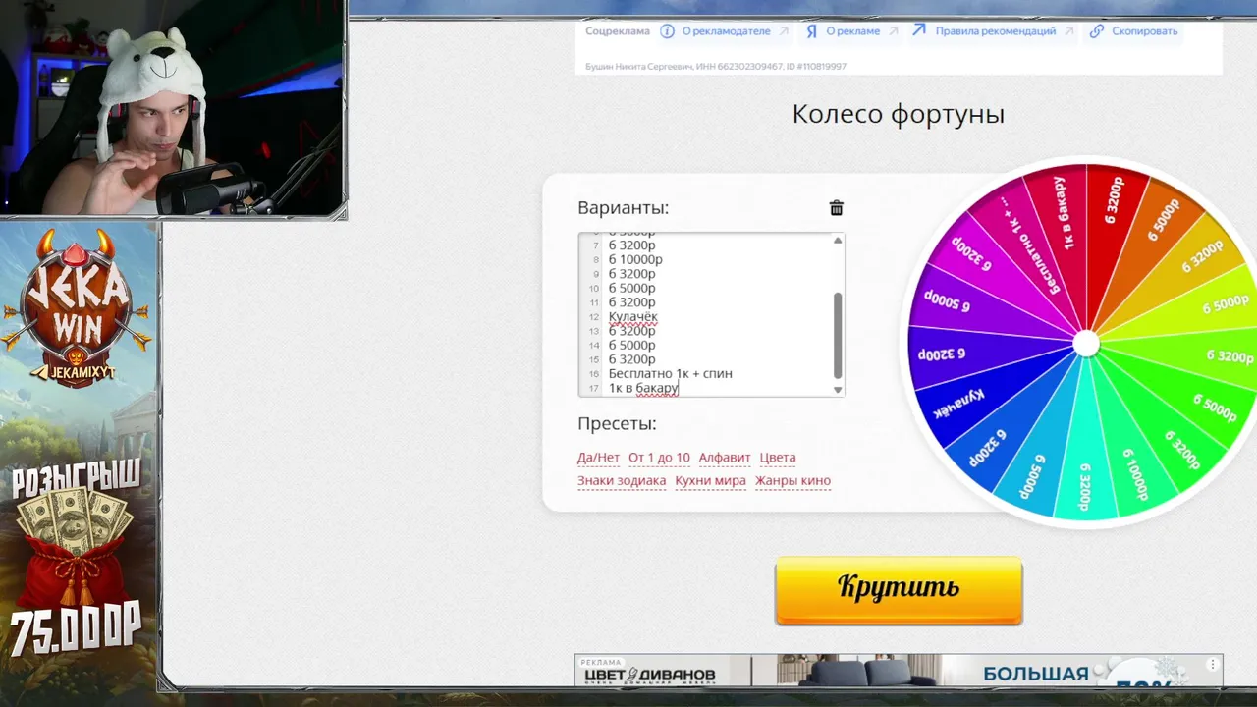Click the @JEKAMIXYT handle text
1257x707 pixels.
(x=77, y=371)
